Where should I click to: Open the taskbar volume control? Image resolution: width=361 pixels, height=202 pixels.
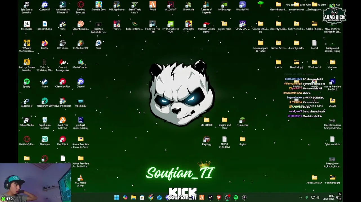point(318,198)
